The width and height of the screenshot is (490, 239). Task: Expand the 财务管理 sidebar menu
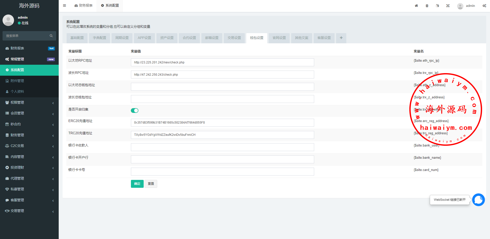point(29,135)
